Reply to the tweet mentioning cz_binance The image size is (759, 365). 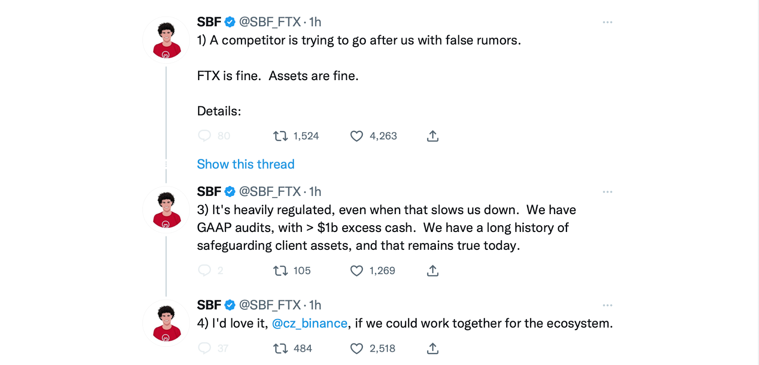[x=204, y=349]
